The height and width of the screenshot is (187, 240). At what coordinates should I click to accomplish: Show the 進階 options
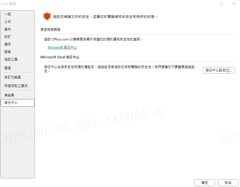pos(8,68)
